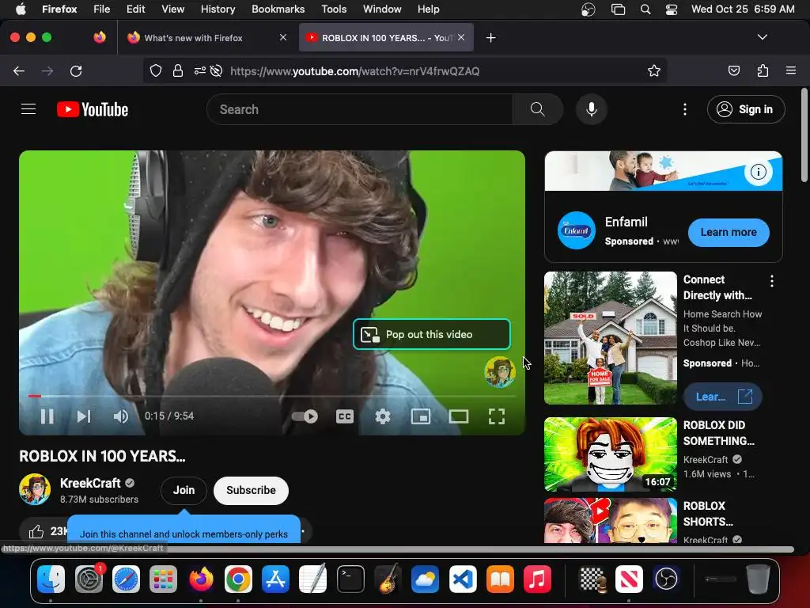The height and width of the screenshot is (608, 810).
Task: Open the YouTube guide hamburger menu
Action: tap(28, 109)
